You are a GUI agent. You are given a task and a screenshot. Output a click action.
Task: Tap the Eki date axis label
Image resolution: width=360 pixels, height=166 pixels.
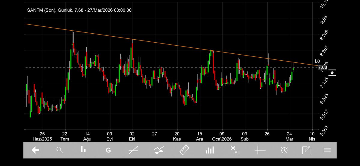[132, 139]
